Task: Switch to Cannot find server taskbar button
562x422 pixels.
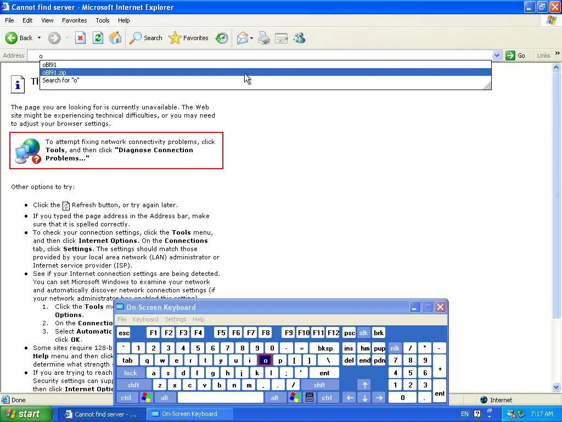Action: coord(101,414)
